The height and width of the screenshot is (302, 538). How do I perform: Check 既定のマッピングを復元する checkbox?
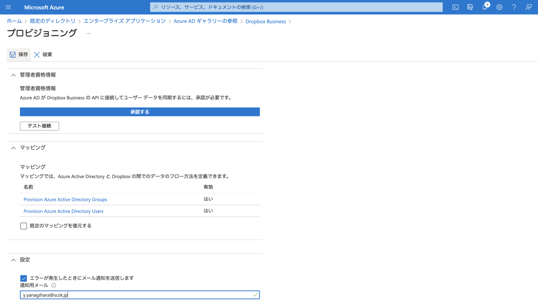pyautogui.click(x=24, y=226)
